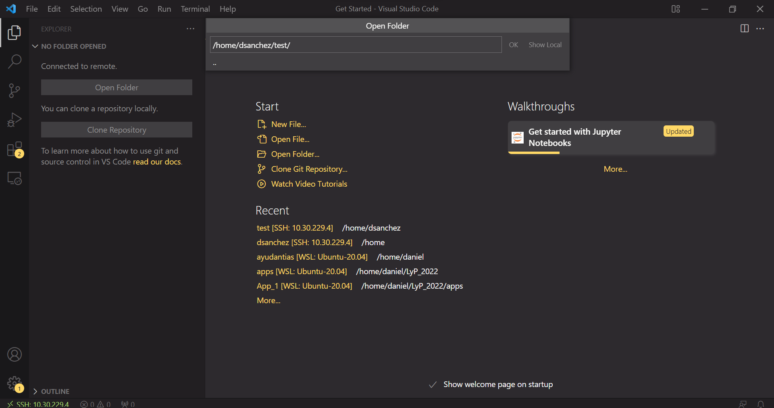Open the Customize Layout icon in title bar
Screen dimensions: 774x408
tap(676, 9)
